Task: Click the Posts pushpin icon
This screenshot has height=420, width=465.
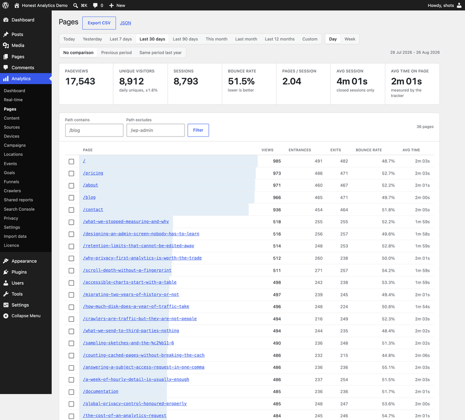Action: [6, 35]
